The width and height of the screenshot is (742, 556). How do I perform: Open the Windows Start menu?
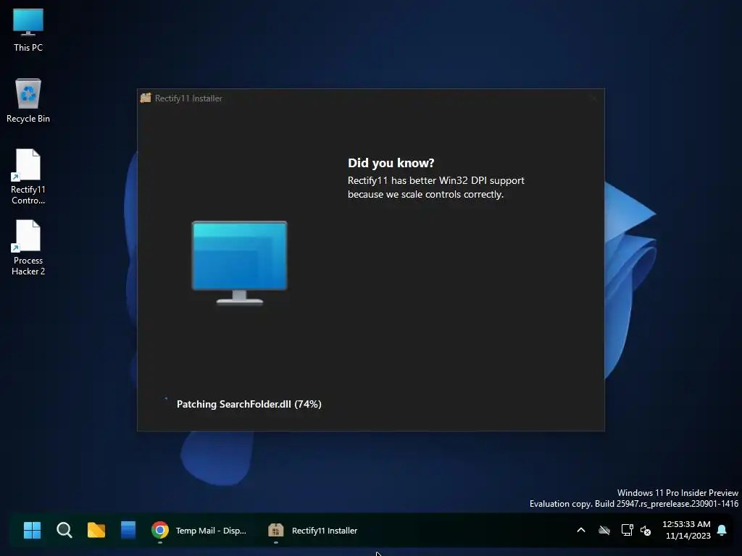coord(32,530)
